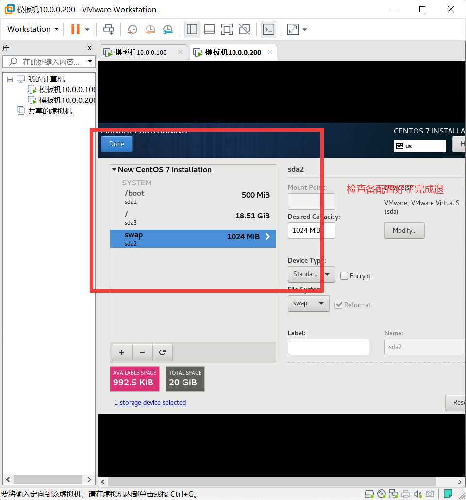Image resolution: width=466 pixels, height=500 pixels.
Task: Open the library search filter dropdown
Action: pyautogui.click(x=90, y=61)
